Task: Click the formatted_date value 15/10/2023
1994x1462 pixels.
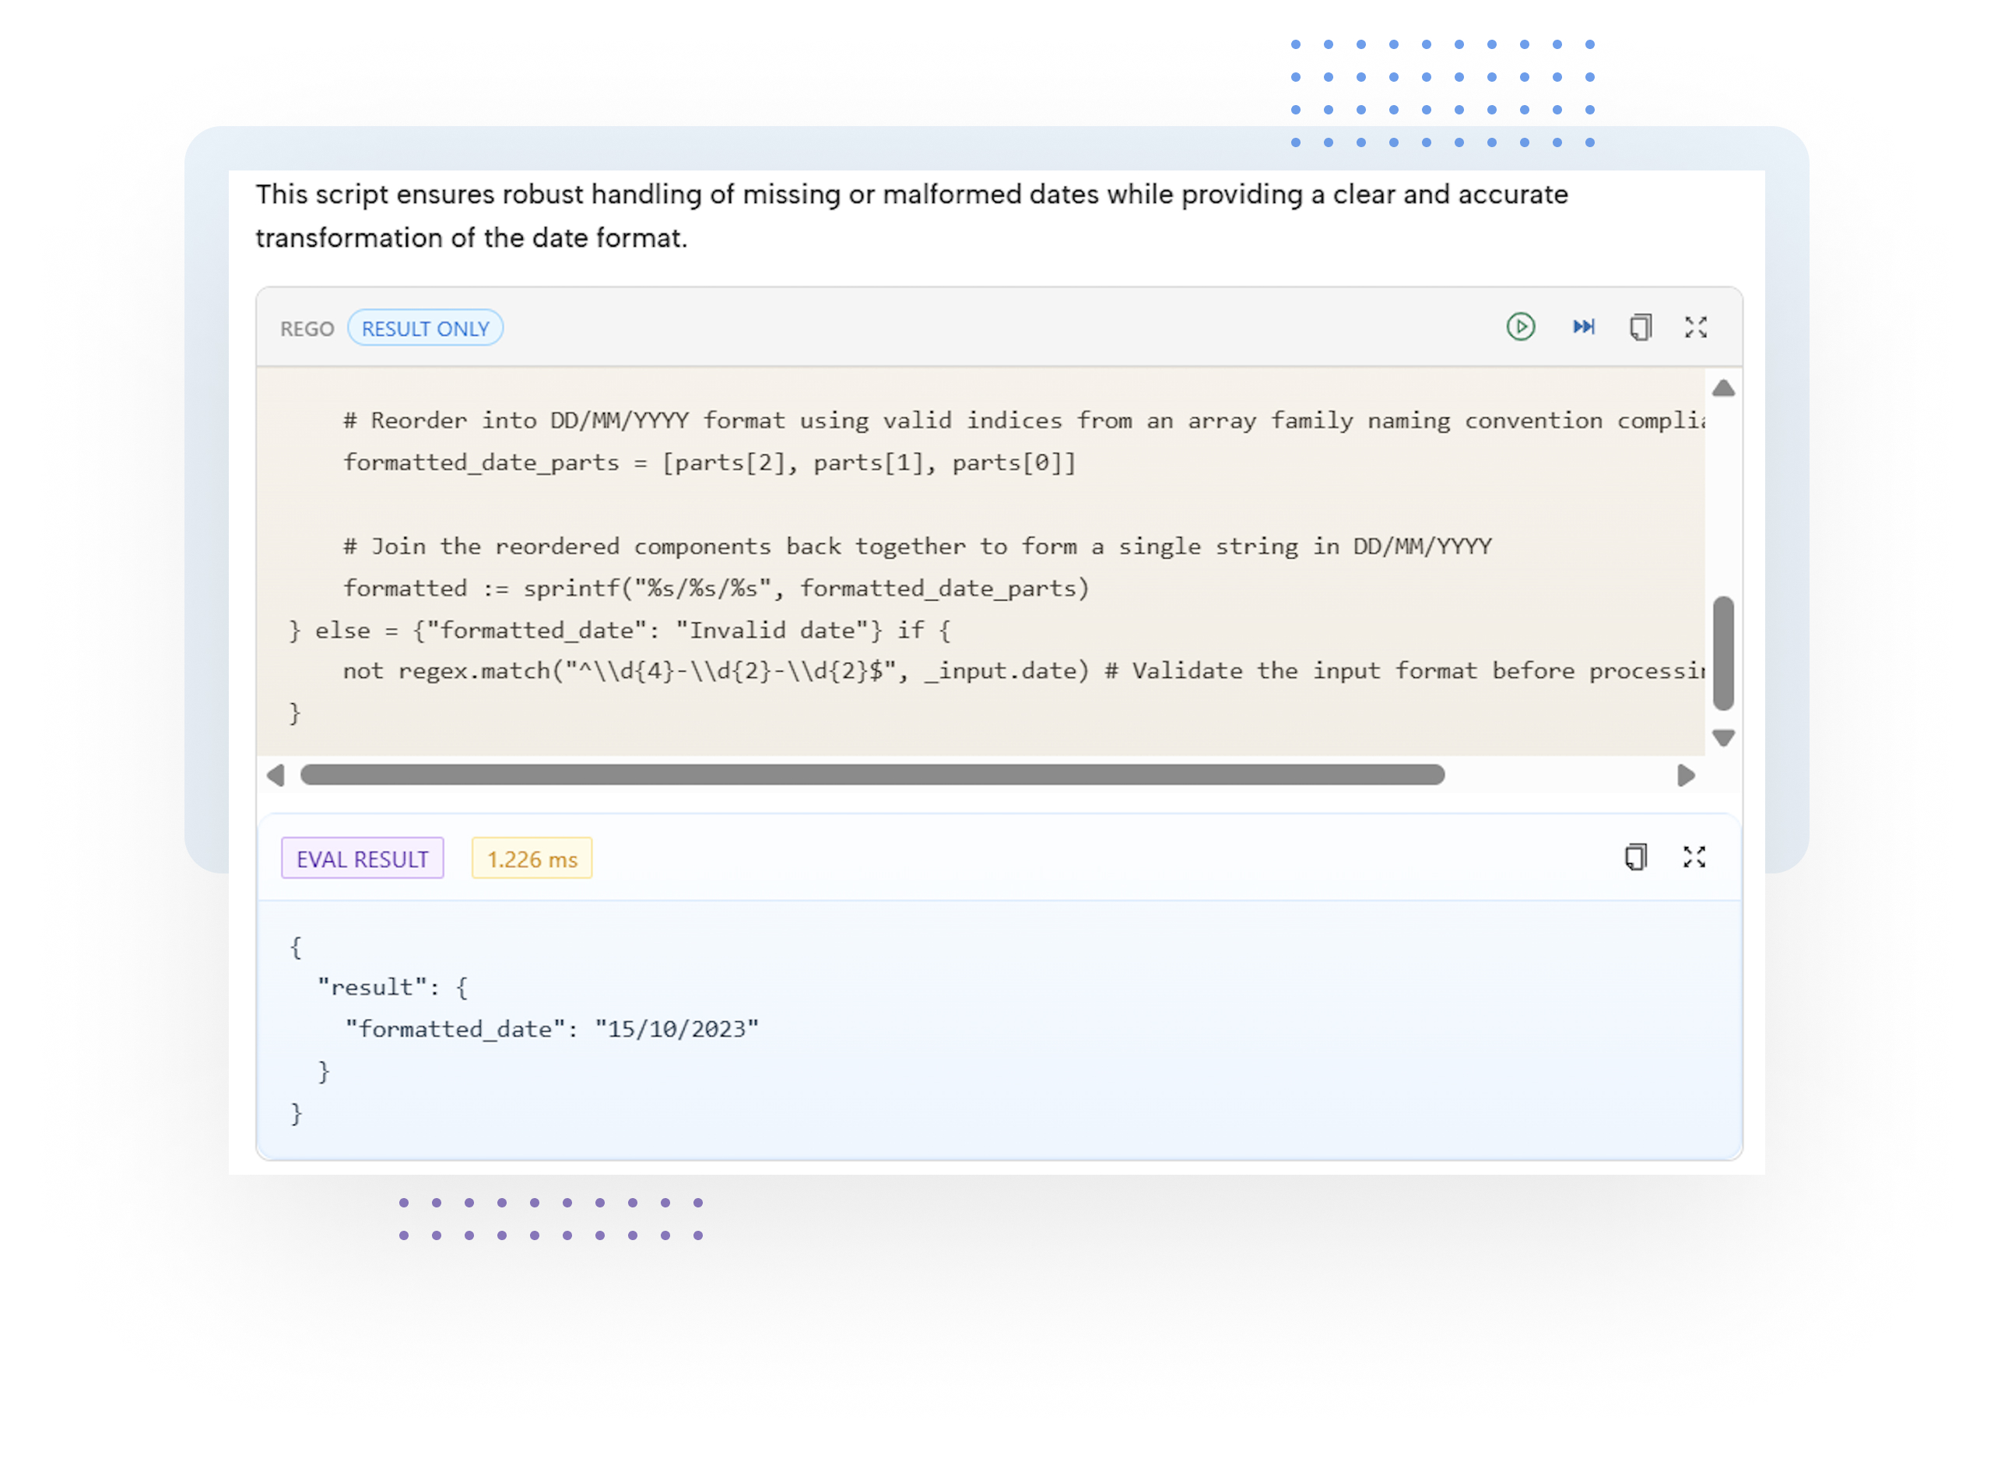Action: tap(676, 1028)
